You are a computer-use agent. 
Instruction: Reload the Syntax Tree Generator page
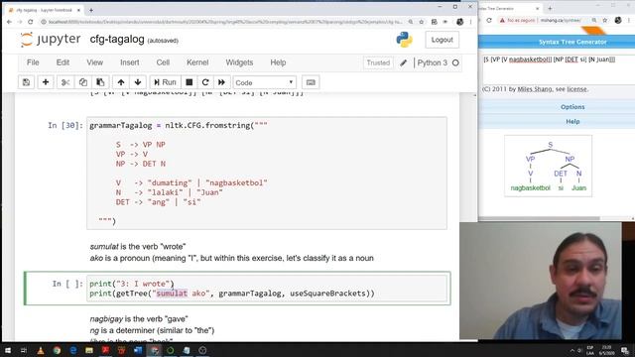tap(489, 20)
